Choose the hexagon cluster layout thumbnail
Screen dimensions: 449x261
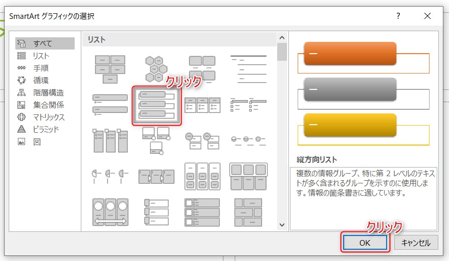(156, 68)
